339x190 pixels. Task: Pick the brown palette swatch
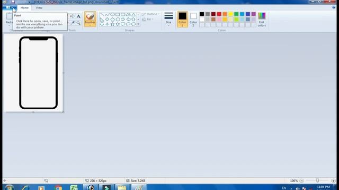(x=213, y=20)
